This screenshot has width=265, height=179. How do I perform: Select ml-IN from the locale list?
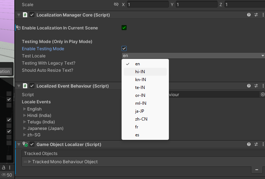tap(145, 103)
